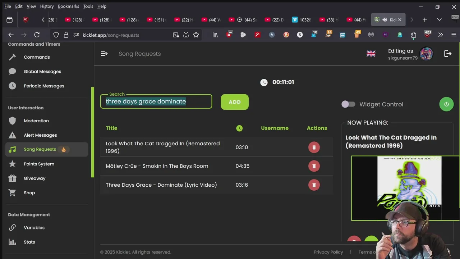Open the File menu

[x=8, y=6]
